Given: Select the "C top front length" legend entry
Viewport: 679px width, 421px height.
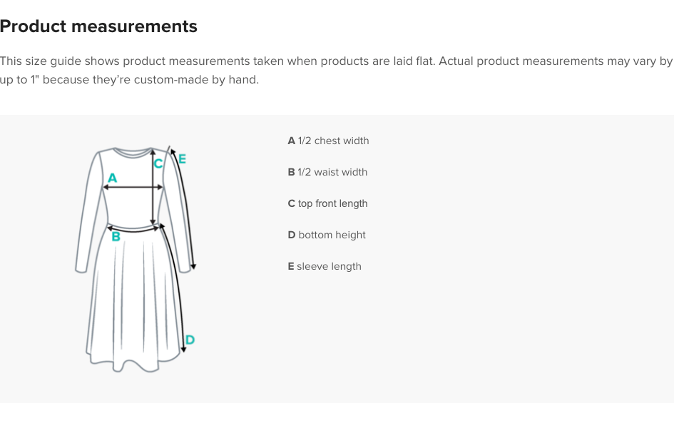Looking at the screenshot, I should tap(327, 203).
